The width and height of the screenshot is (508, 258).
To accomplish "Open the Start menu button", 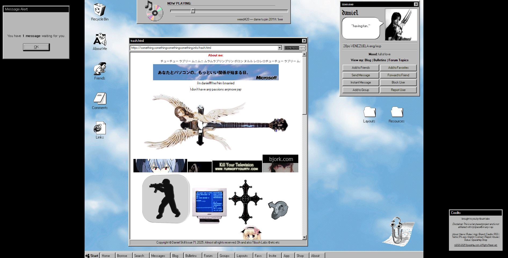I will coord(92,256).
